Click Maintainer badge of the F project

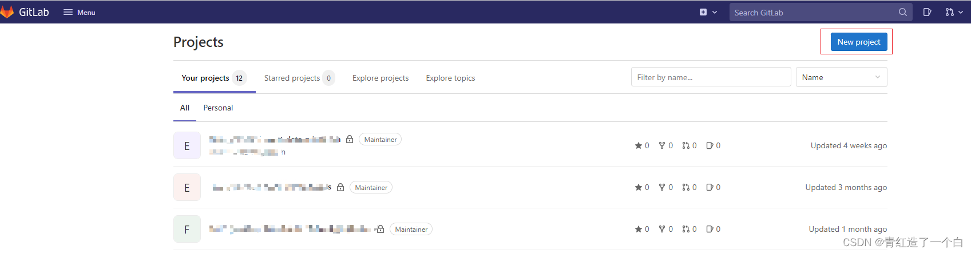tap(411, 229)
